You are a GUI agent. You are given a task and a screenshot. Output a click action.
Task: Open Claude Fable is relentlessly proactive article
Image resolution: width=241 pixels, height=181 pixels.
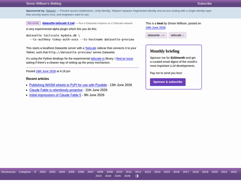coord(56,90)
